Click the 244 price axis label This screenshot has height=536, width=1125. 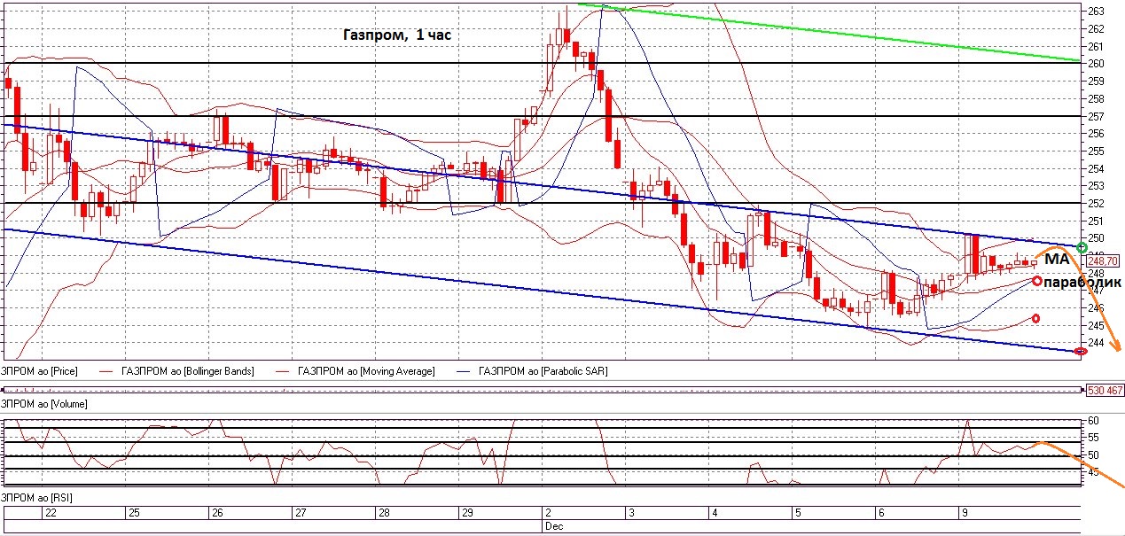point(1095,343)
